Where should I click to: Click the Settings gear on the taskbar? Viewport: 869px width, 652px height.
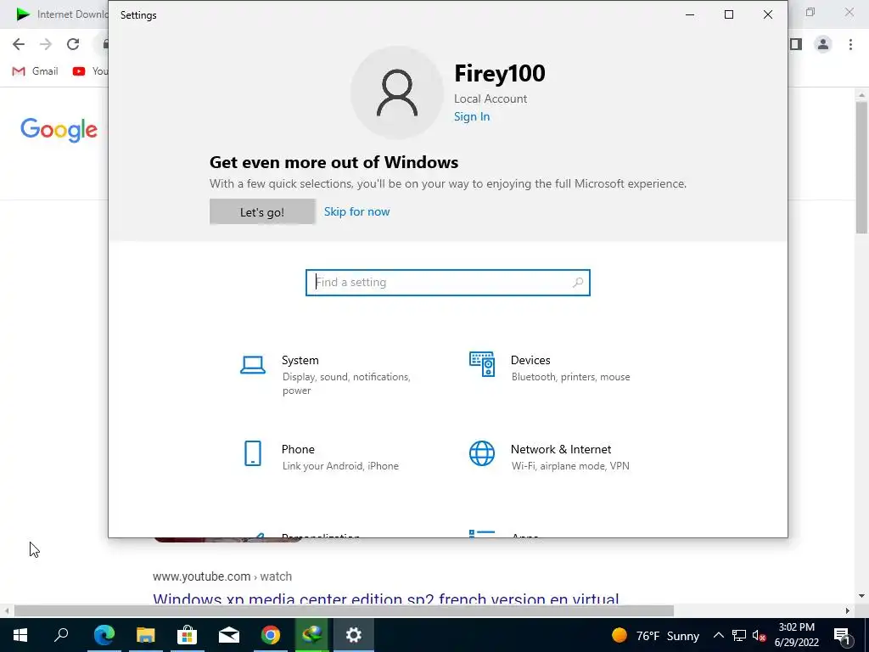pyautogui.click(x=354, y=635)
